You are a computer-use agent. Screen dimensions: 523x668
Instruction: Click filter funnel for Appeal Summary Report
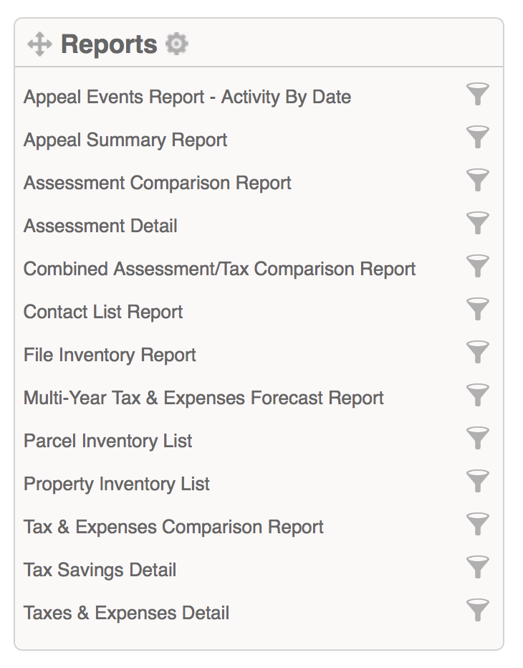(477, 137)
